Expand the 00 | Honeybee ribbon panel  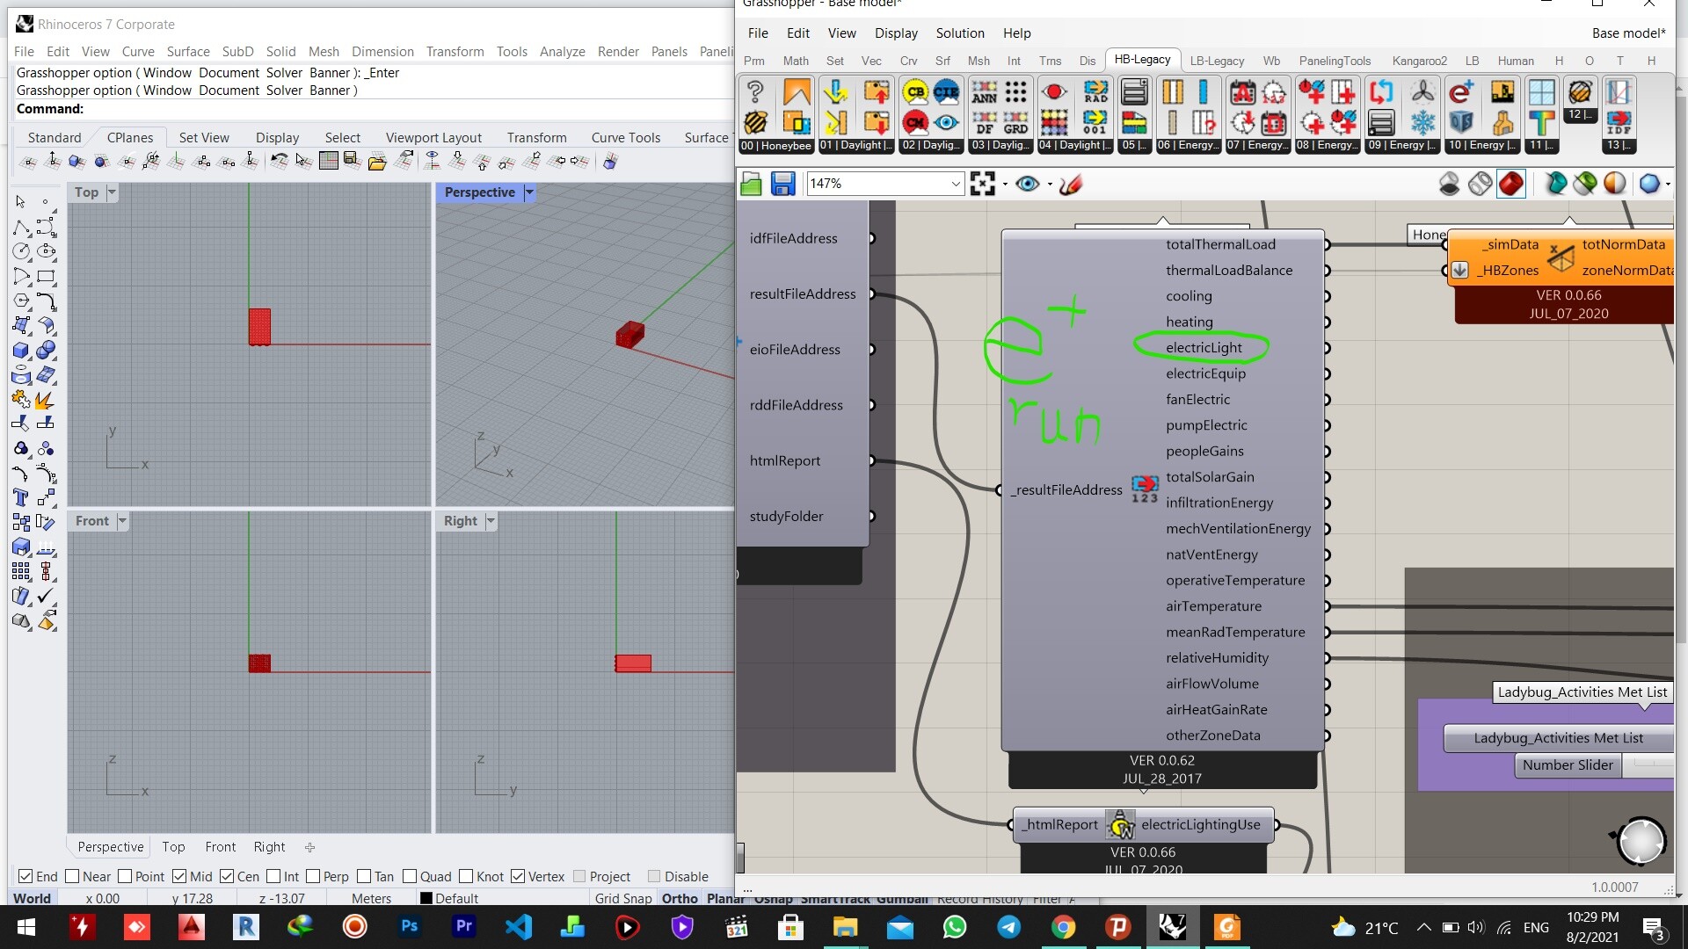(x=775, y=146)
